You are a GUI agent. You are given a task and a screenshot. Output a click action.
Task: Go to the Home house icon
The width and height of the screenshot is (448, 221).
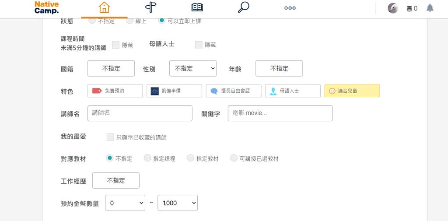pyautogui.click(x=104, y=8)
